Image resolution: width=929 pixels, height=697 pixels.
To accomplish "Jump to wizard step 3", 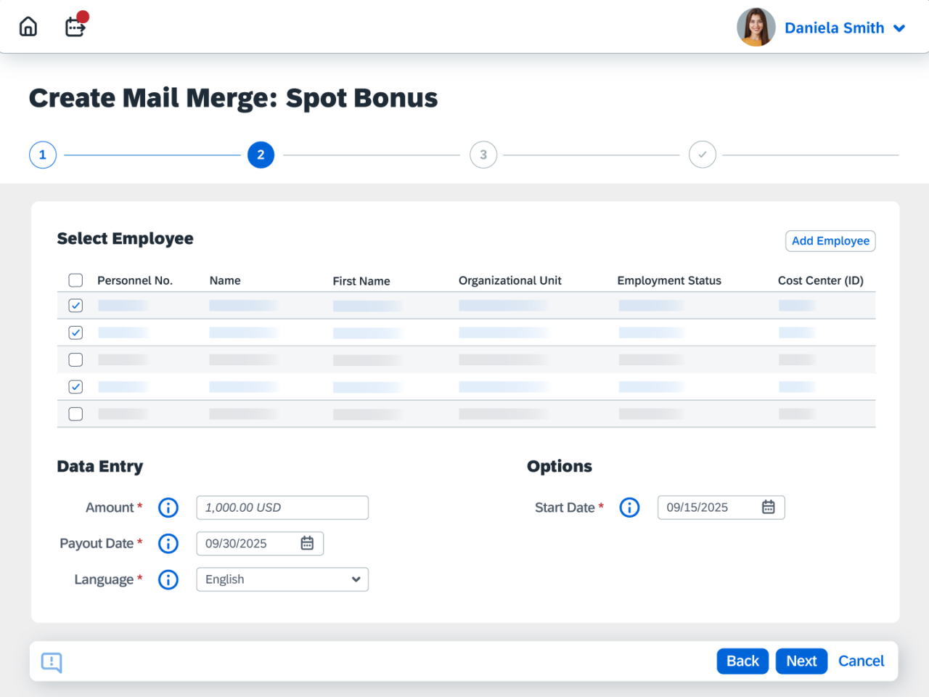I will (483, 155).
